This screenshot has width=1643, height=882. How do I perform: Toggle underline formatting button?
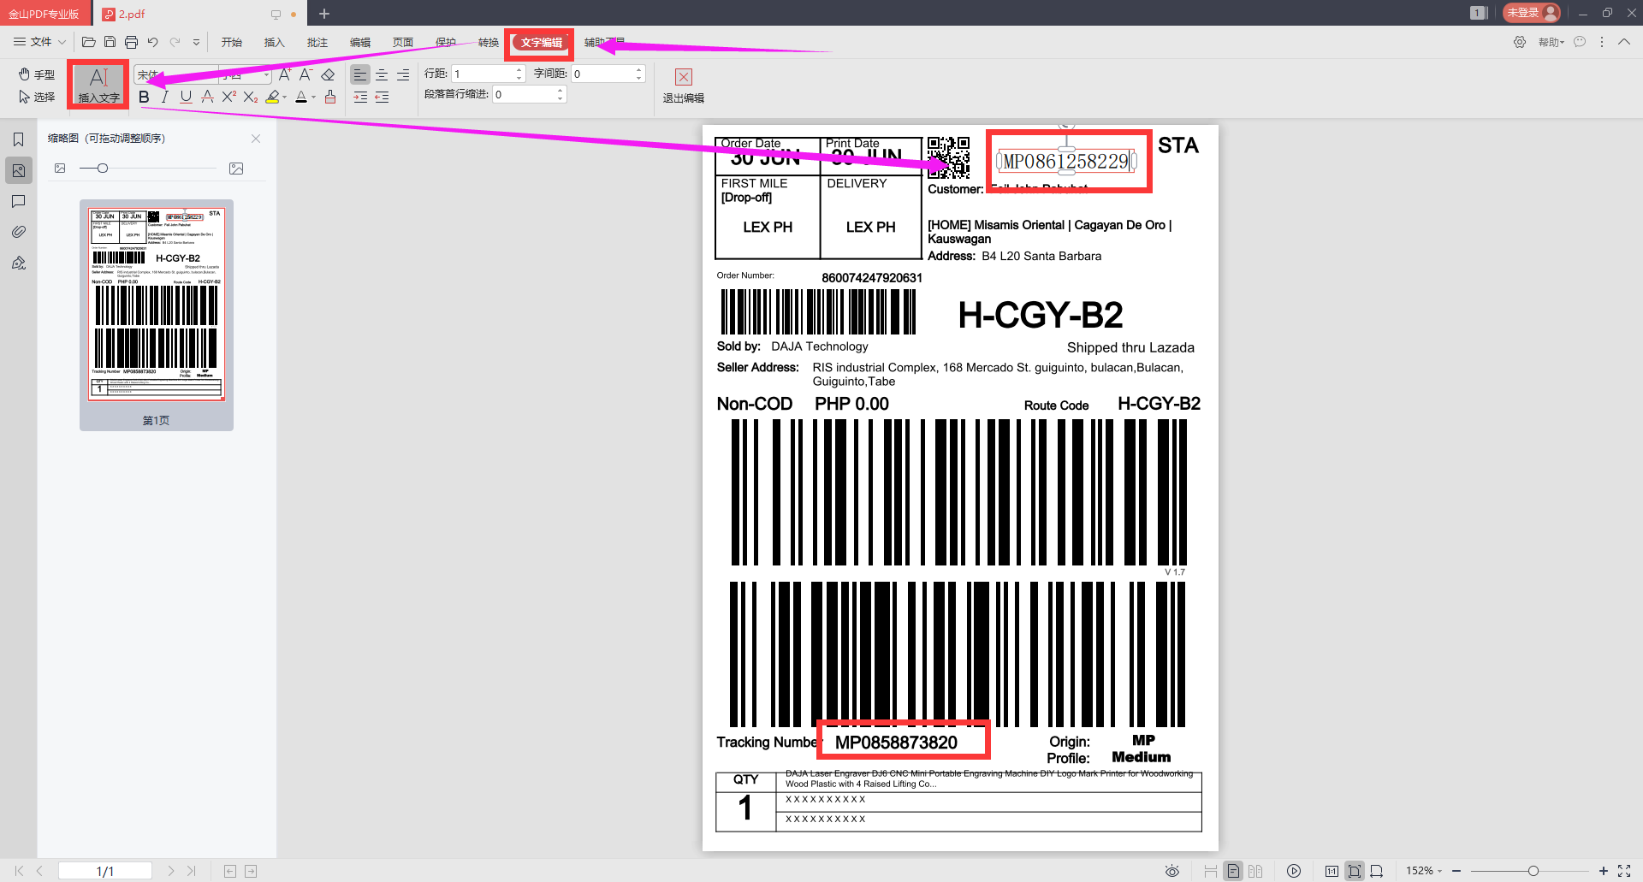186,97
